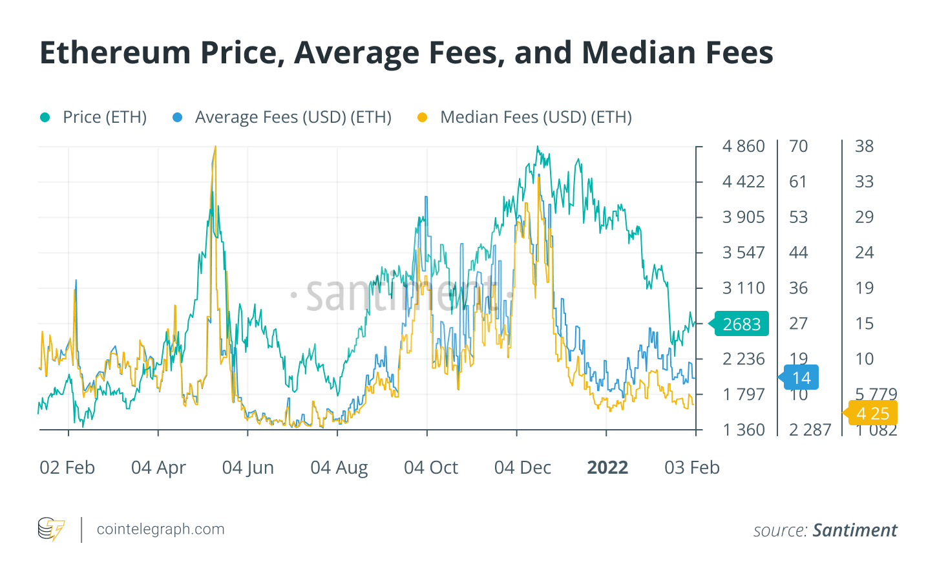The width and height of the screenshot is (937, 581).
Task: Click the 2022 year axis label
Action: [x=607, y=468]
